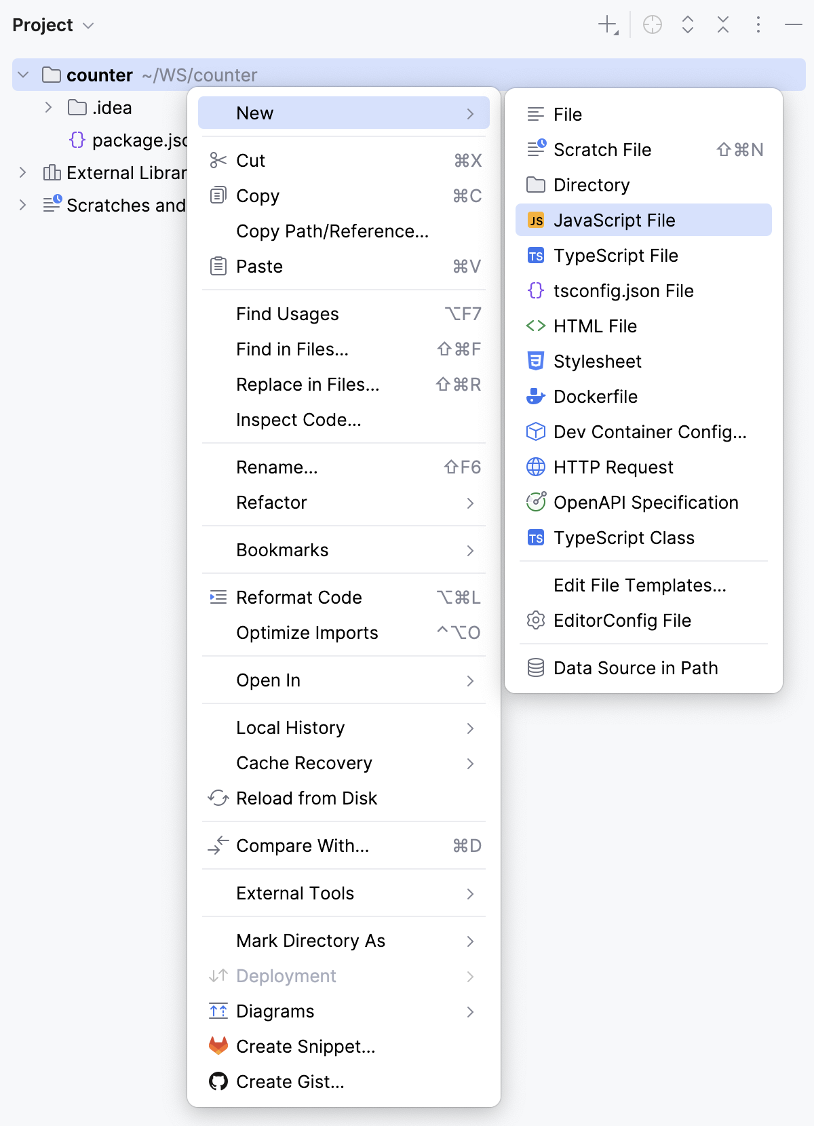Choose Replace in Files...
Screen dimensions: 814x1126
click(x=344, y=385)
